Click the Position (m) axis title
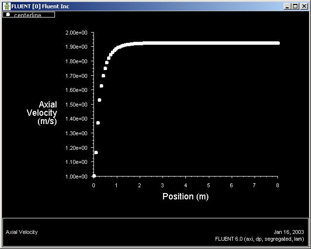311x249 pixels. click(x=185, y=196)
